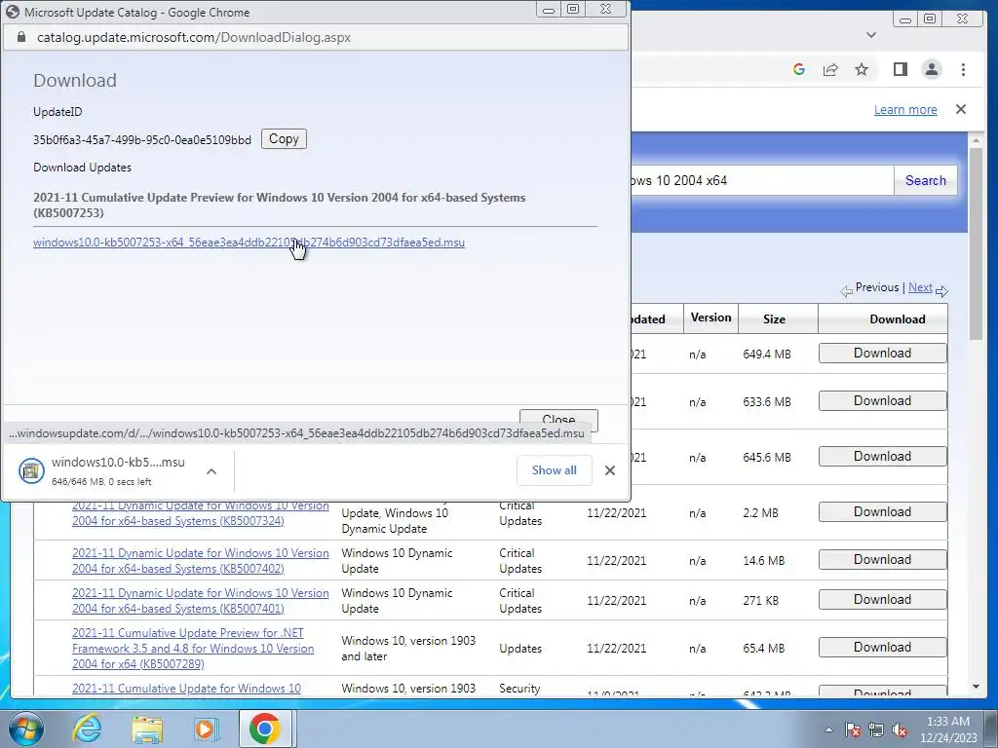Expand the downloaded msu file options chevron

211,471
